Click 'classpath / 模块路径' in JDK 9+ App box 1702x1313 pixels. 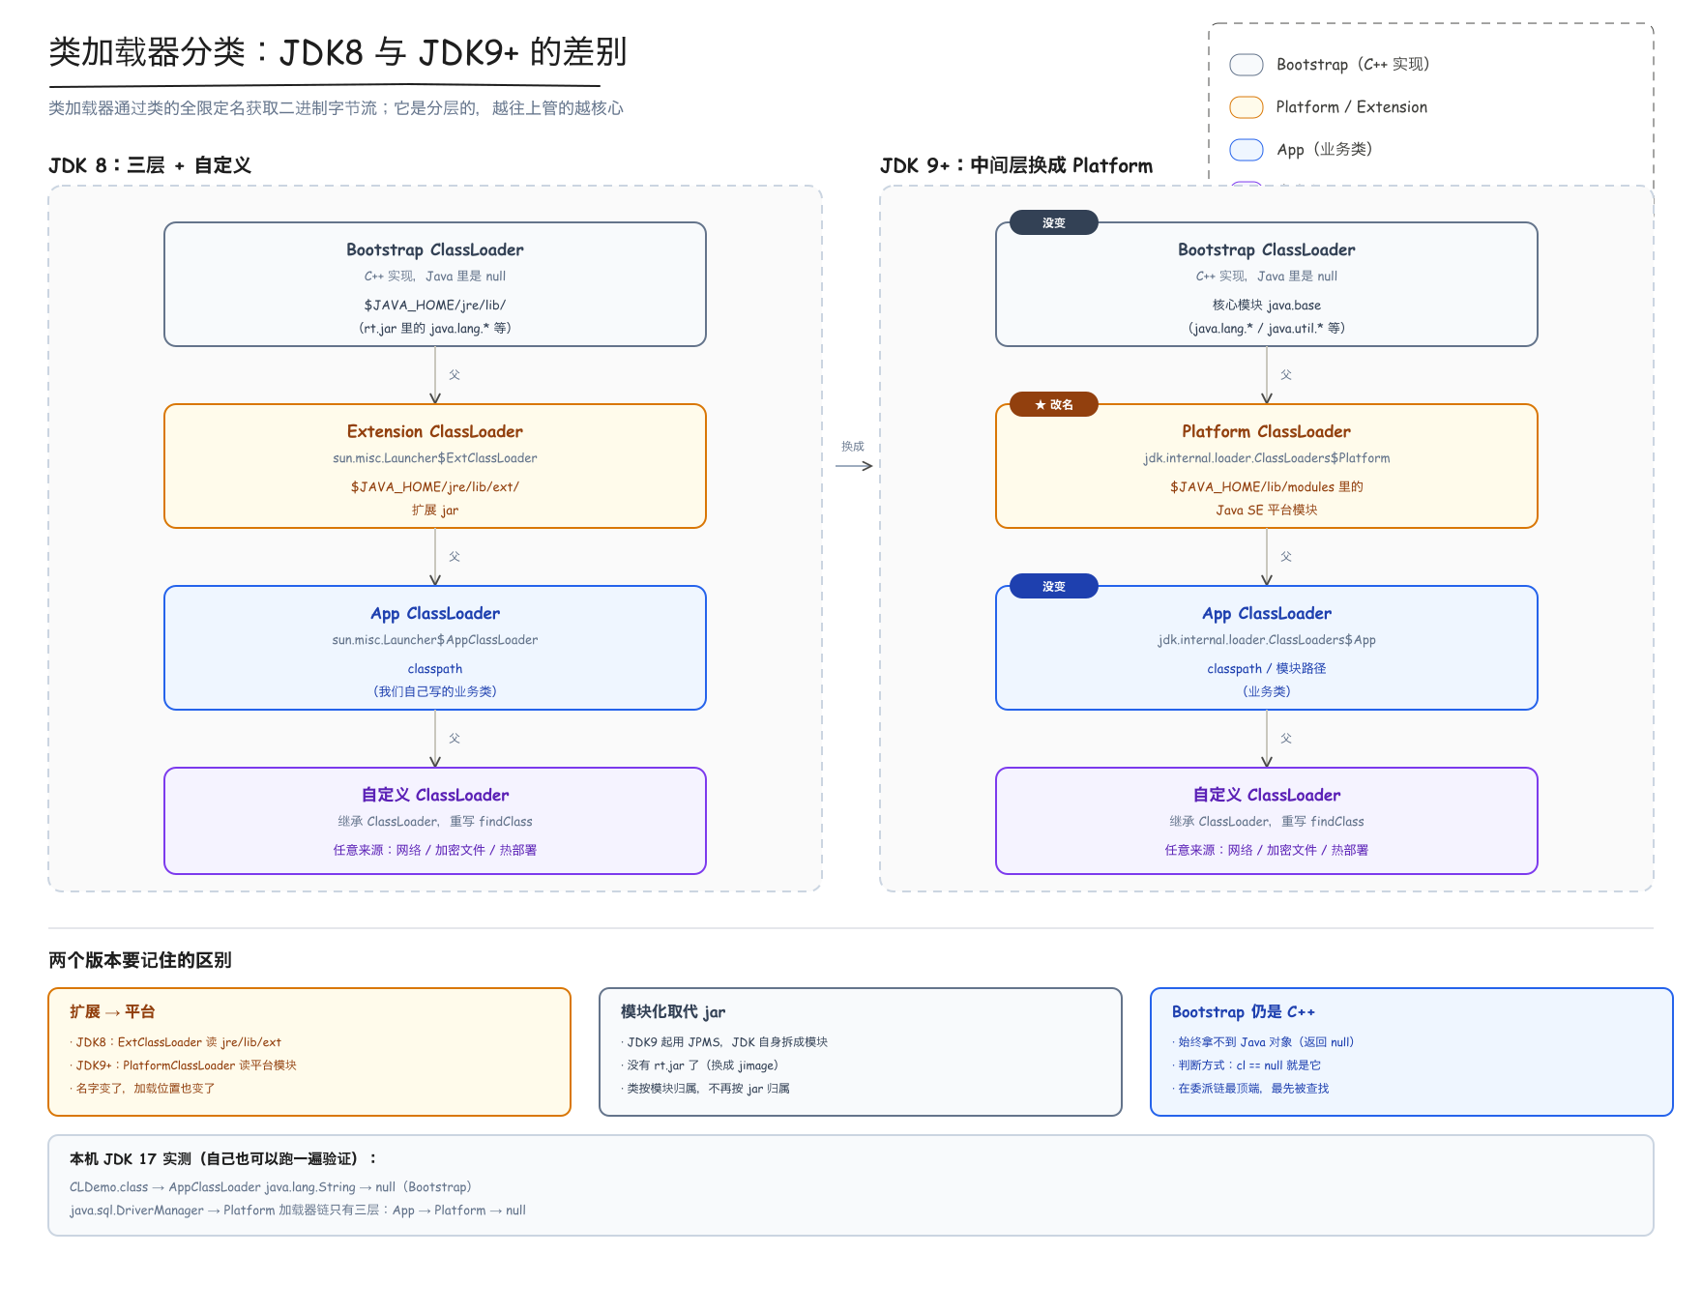pos(1267,669)
